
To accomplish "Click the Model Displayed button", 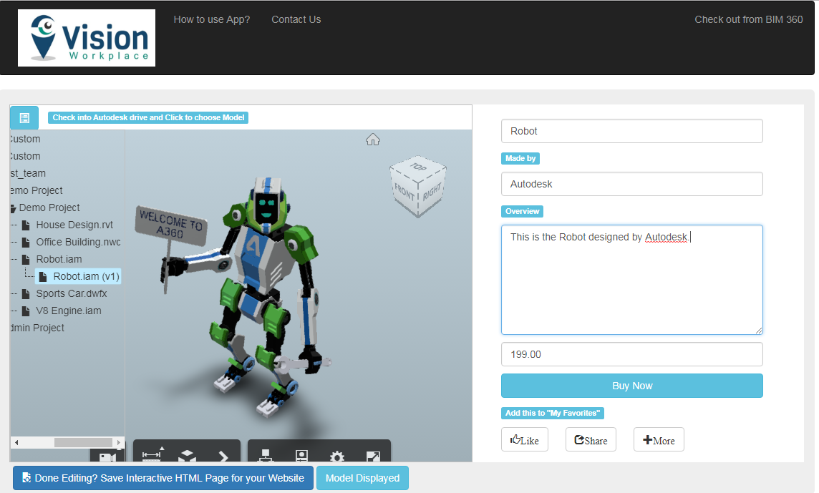I will coord(362,479).
